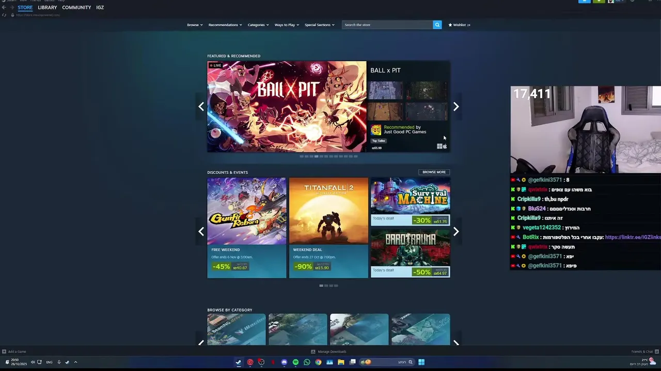
Task: Click the Top Seller tag
Action: coord(379,141)
